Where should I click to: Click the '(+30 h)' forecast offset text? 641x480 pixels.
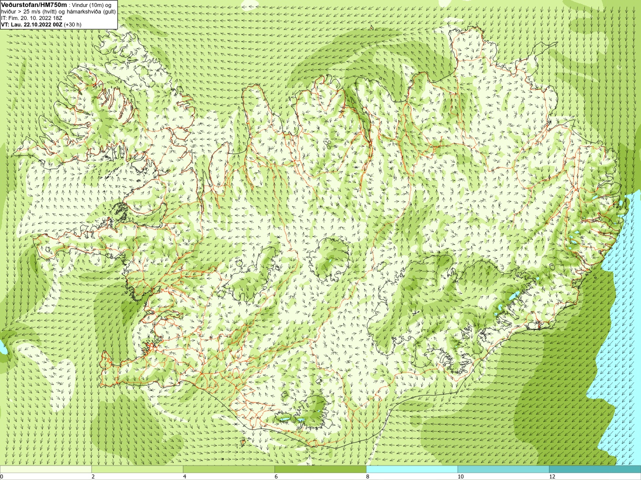[x=73, y=24]
